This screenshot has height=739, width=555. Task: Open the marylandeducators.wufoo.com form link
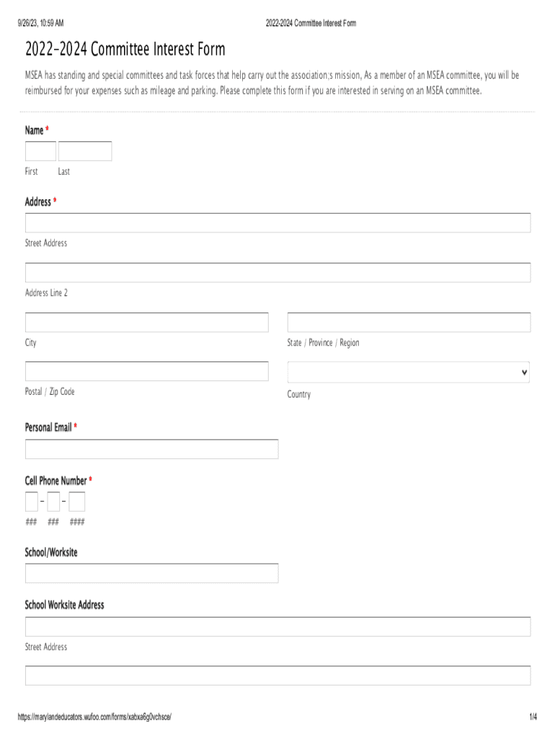[94, 717]
